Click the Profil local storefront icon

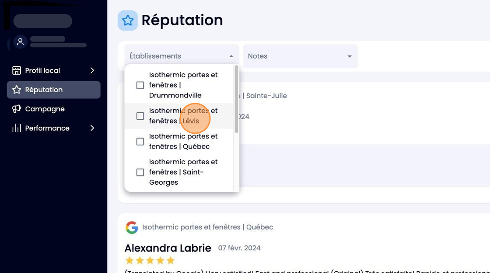coord(17,70)
